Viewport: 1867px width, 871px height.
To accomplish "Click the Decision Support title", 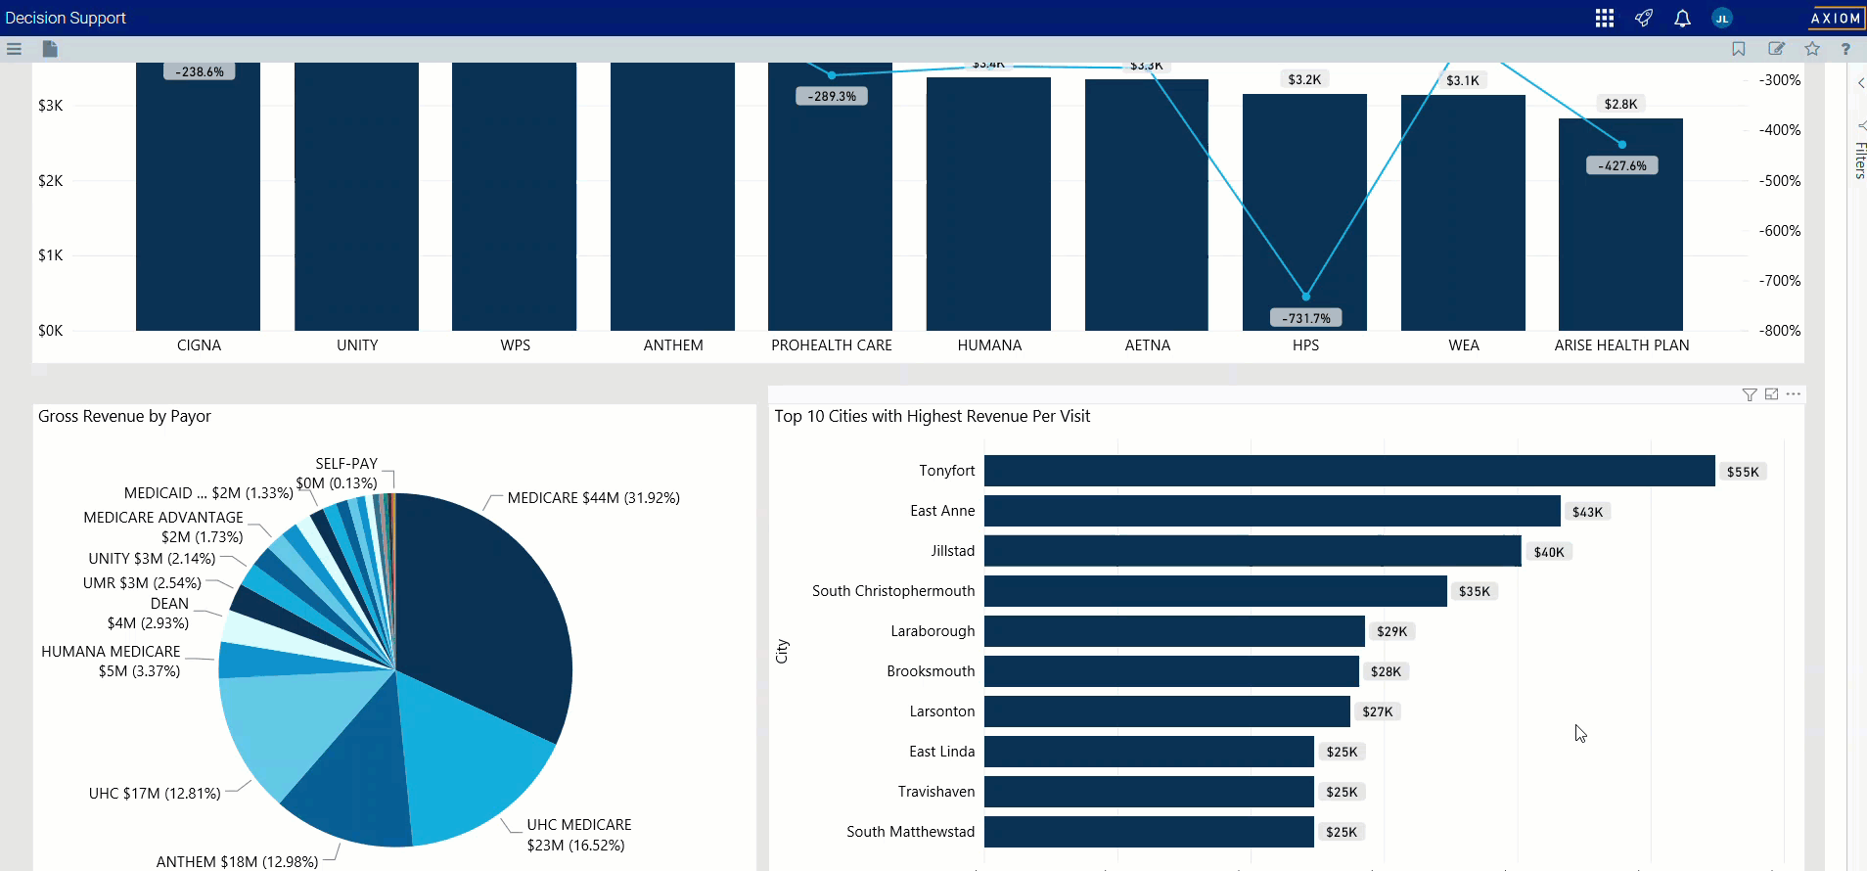I will 66,18.
